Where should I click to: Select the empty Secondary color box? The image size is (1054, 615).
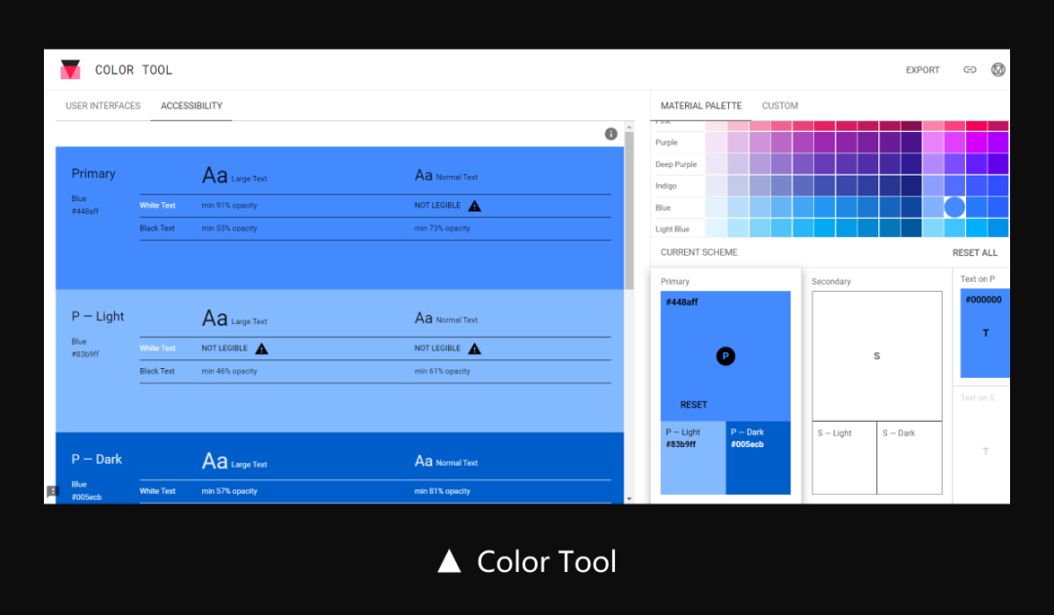coord(876,355)
